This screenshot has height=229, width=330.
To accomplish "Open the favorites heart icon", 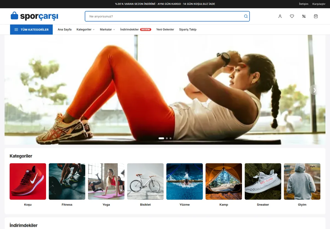I will tap(292, 16).
